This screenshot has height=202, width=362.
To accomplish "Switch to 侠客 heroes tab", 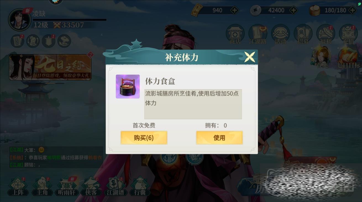I will (x=91, y=187).
